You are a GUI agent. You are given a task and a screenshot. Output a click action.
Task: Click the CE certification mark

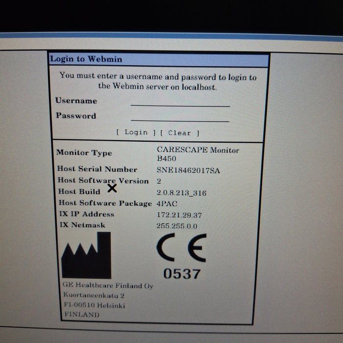[x=181, y=249]
